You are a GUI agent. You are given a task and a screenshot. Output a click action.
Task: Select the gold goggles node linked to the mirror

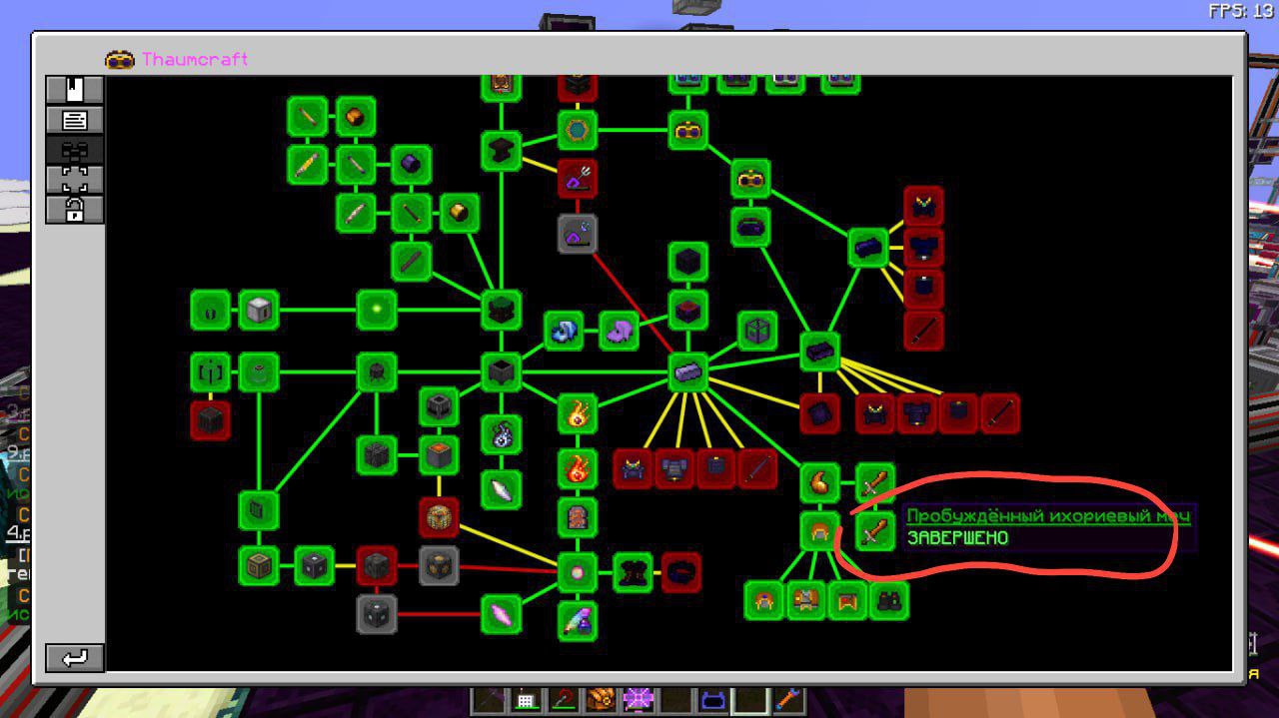pos(688,130)
